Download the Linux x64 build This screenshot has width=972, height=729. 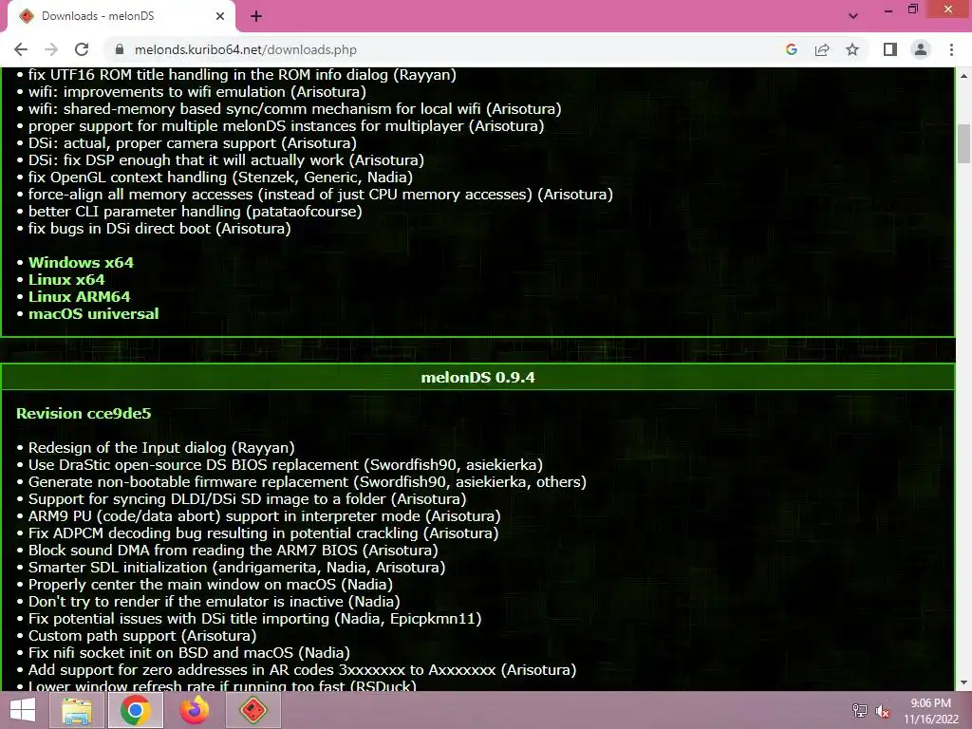pos(66,280)
